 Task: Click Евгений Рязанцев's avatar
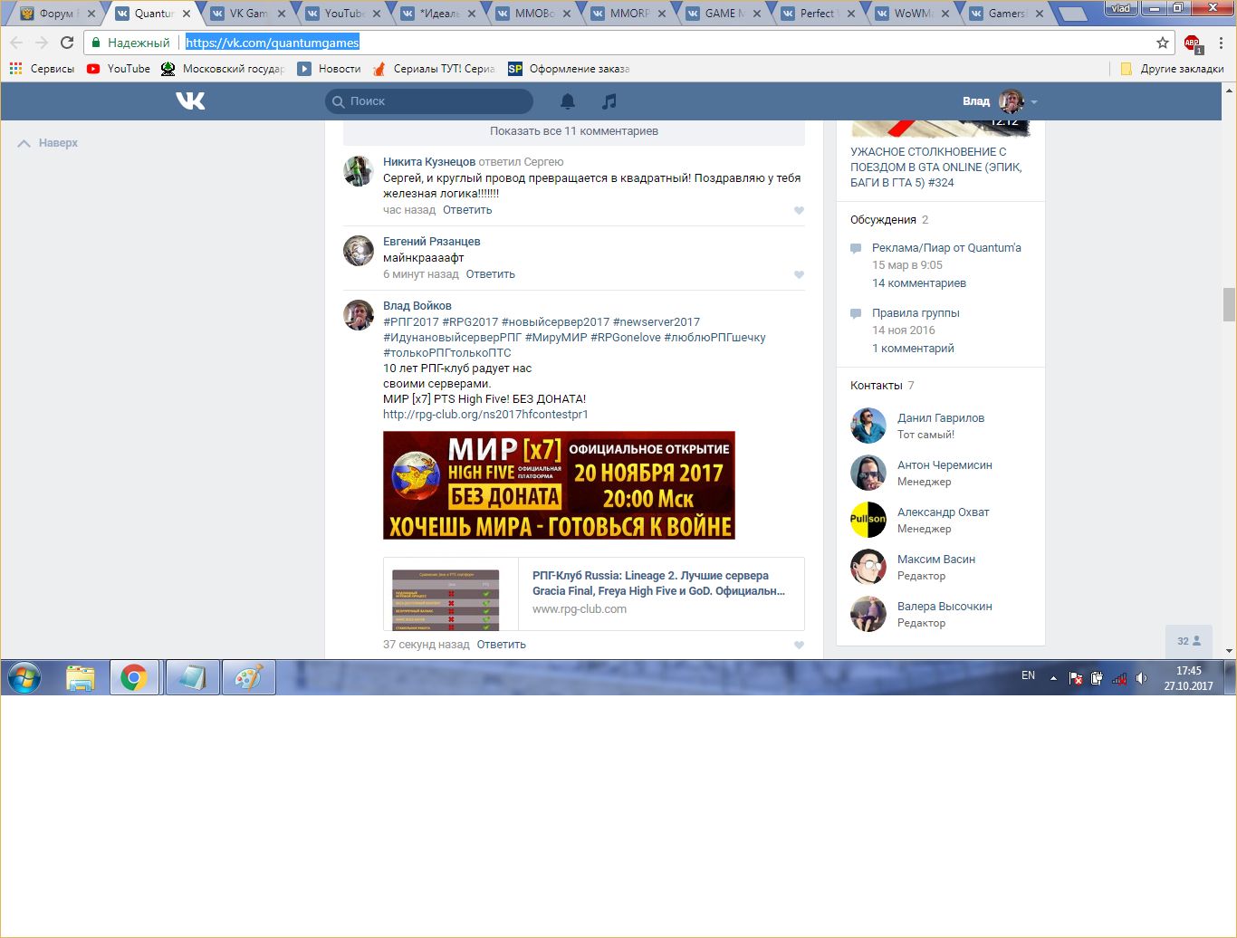pyautogui.click(x=359, y=250)
